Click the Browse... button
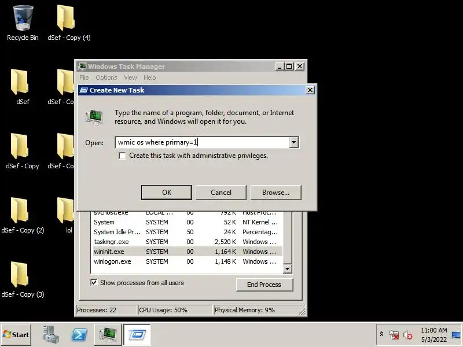The height and width of the screenshot is (347, 463). pyautogui.click(x=276, y=193)
